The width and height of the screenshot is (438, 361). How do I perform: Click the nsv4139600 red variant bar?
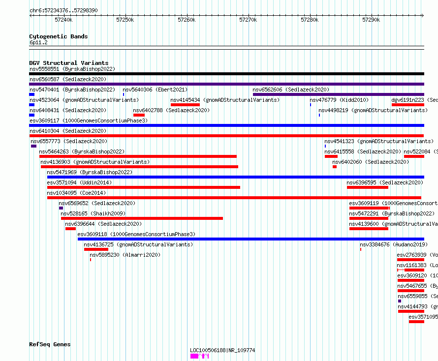point(369,229)
